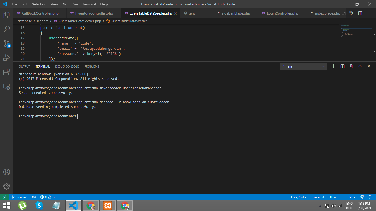
Task: Open uTorrent from taskbar
Action: 23,206
